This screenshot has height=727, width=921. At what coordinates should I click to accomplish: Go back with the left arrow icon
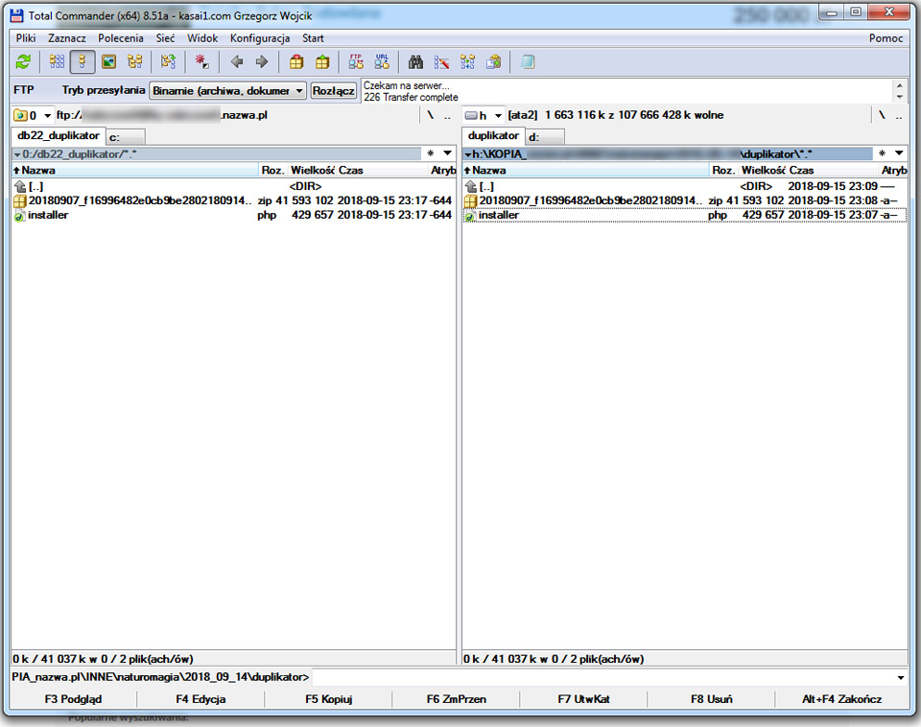(x=237, y=61)
